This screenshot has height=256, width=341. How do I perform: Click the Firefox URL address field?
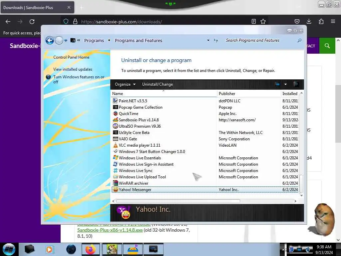165,22
